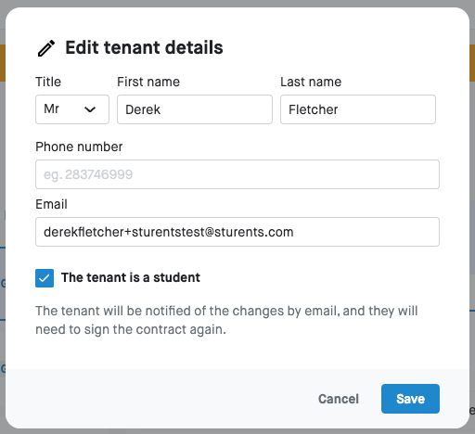The width and height of the screenshot is (475, 434).
Task: Uncheck the tenant is a student checkbox
Action: pyautogui.click(x=45, y=278)
